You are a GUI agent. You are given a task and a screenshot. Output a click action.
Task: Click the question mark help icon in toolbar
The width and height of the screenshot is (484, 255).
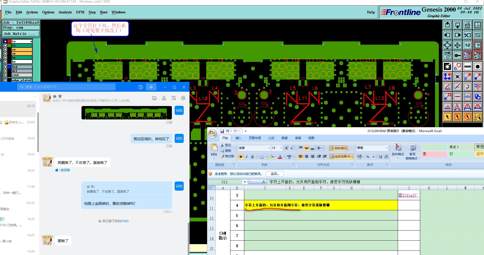pos(477,45)
